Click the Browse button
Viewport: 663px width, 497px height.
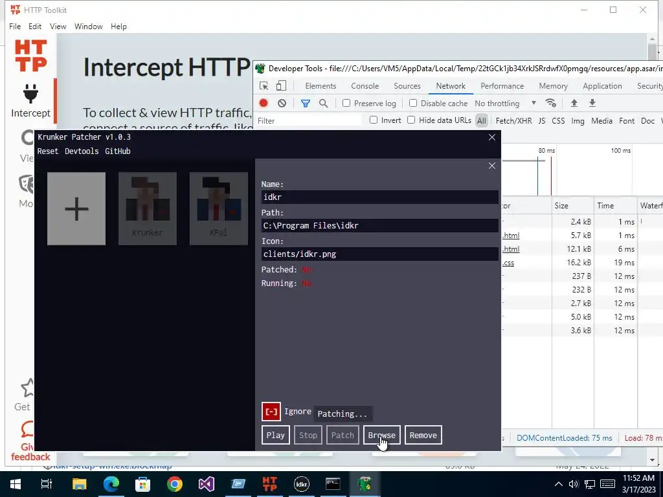coord(381,435)
